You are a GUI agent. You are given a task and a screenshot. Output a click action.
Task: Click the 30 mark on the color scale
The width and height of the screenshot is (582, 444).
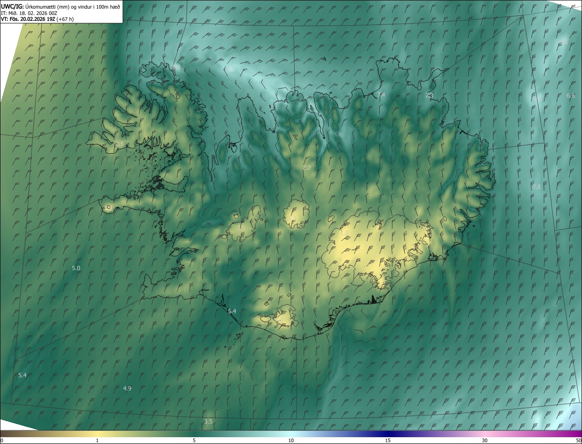[x=485, y=440]
